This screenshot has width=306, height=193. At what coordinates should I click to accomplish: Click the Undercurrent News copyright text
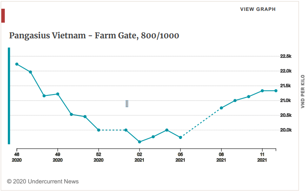43,182
